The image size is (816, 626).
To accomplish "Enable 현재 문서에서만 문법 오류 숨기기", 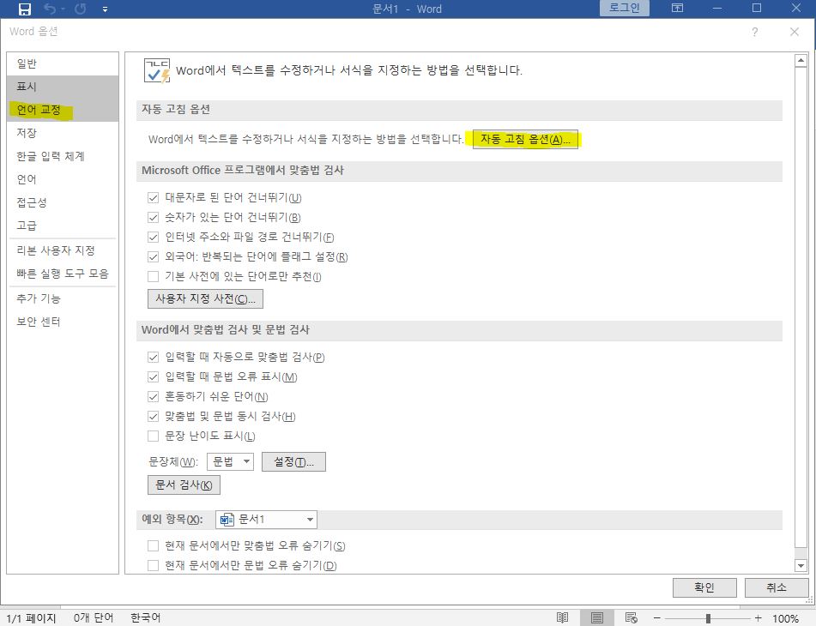I will click(153, 566).
